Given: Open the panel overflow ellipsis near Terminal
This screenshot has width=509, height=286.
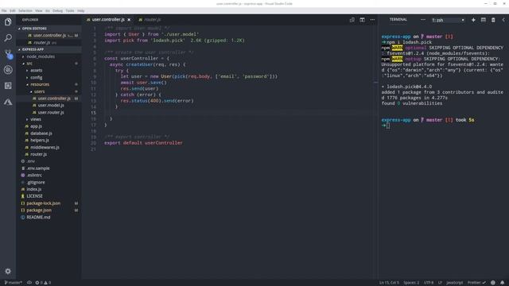Looking at the screenshot, I should 422,20.
